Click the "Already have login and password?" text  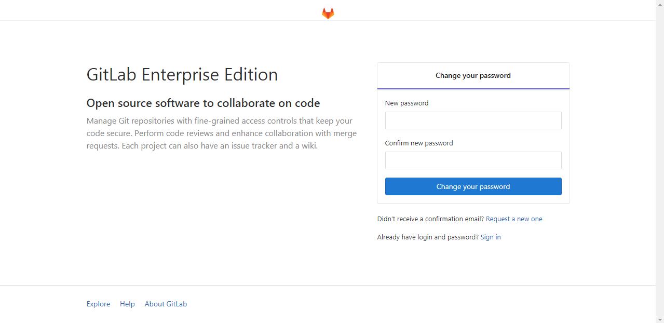tap(428, 237)
